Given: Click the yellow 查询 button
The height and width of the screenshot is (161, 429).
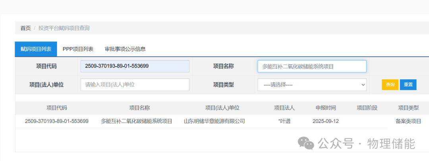Looking at the screenshot, I should point(390,85).
